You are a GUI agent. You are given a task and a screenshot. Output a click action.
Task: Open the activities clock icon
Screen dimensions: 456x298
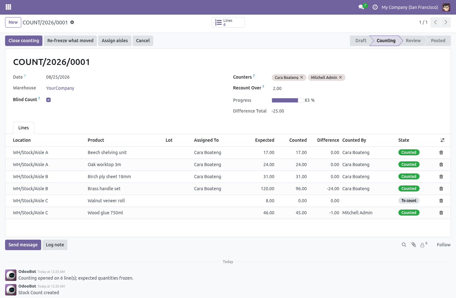coord(375,7)
